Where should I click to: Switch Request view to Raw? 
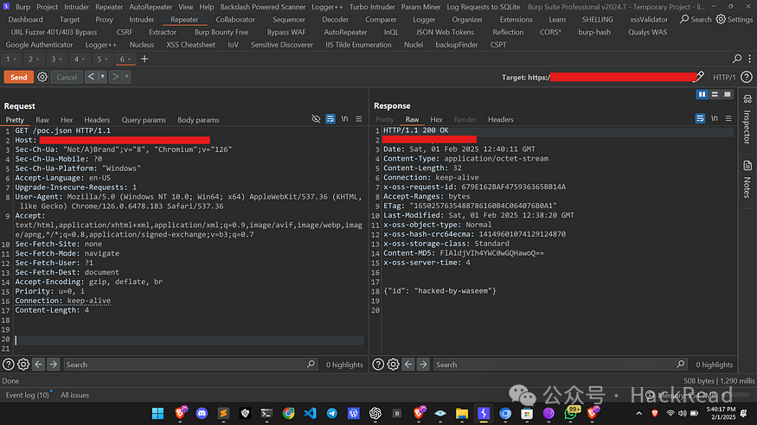pyautogui.click(x=42, y=120)
